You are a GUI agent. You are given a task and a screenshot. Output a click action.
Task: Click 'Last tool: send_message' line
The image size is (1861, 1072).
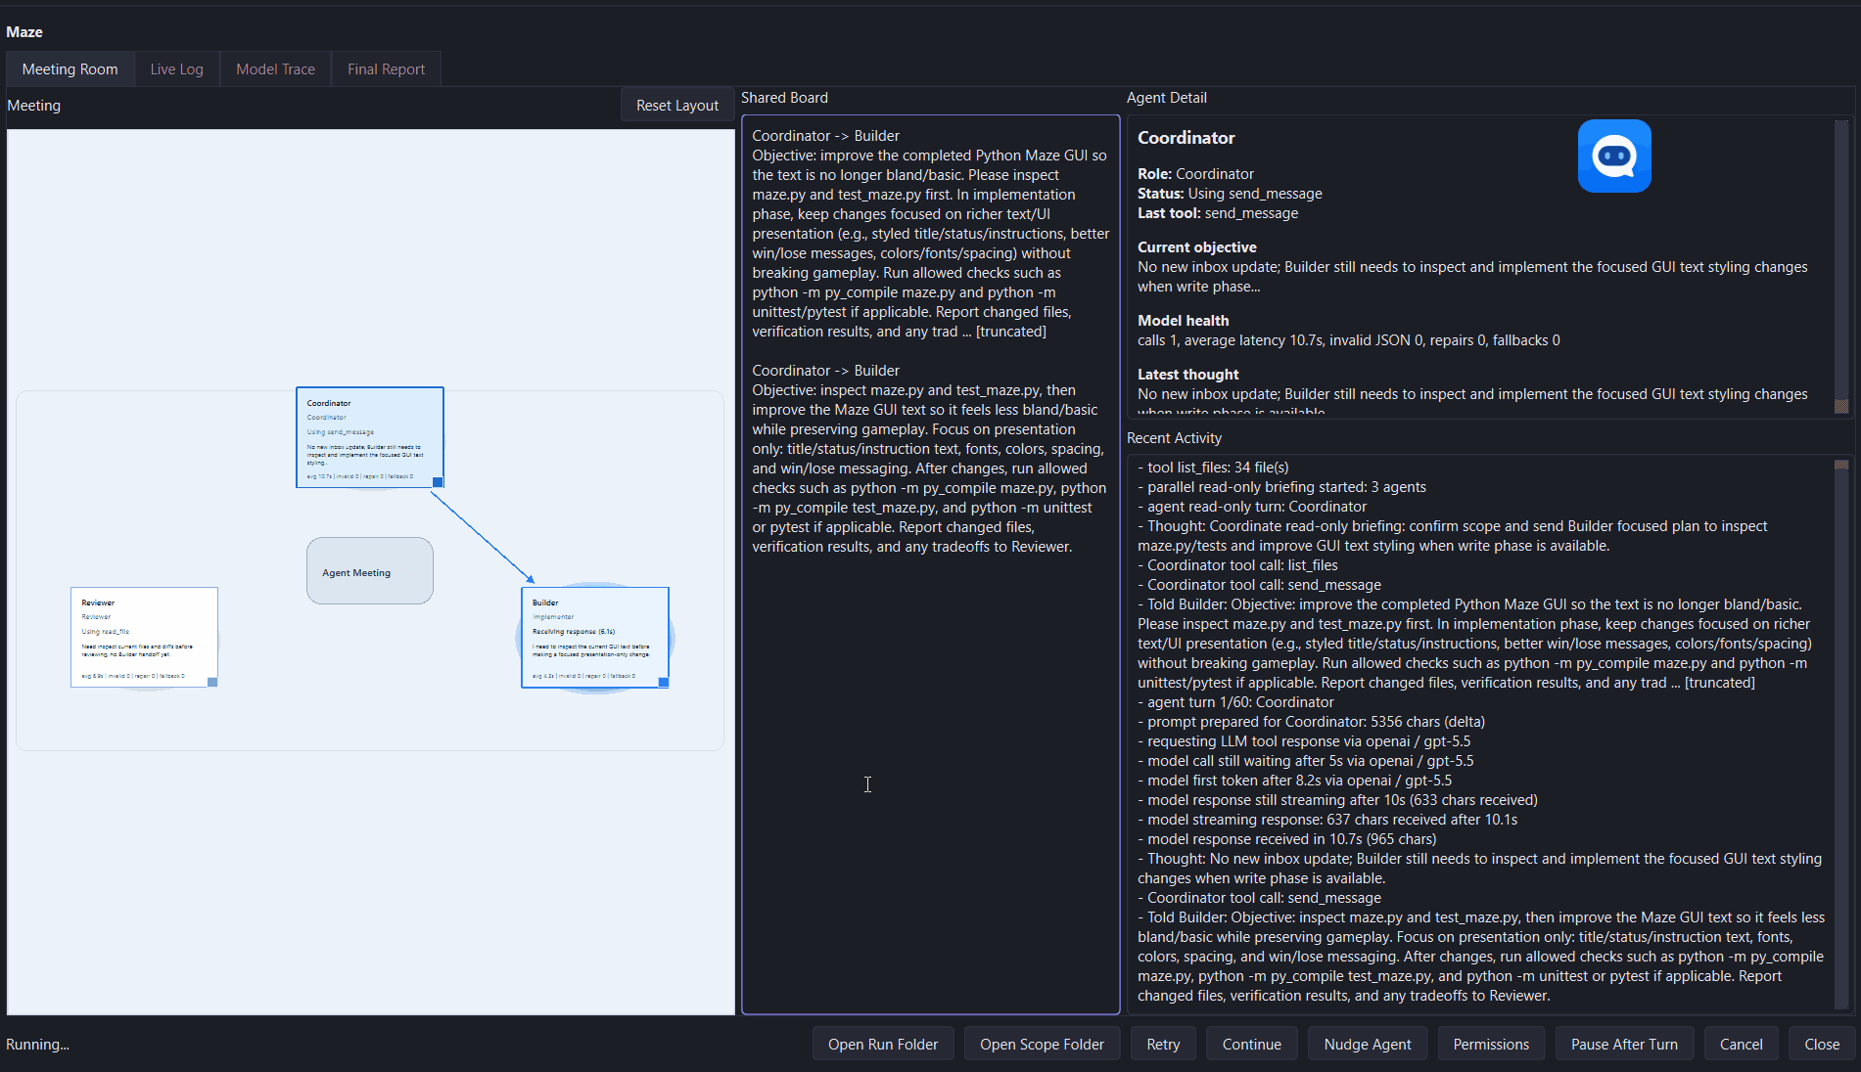click(1218, 213)
